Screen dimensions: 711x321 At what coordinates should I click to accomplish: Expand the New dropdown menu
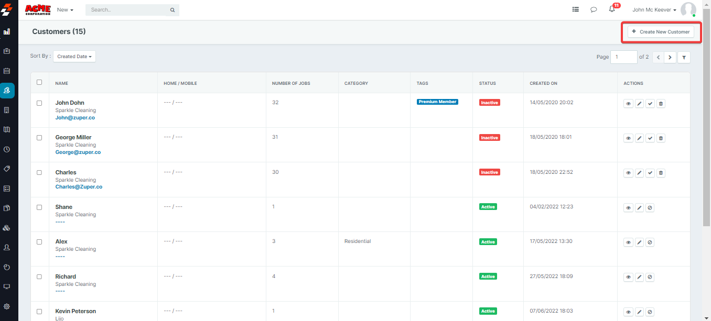(x=65, y=10)
